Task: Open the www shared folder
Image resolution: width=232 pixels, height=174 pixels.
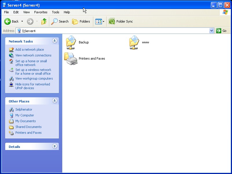Action: (134, 42)
